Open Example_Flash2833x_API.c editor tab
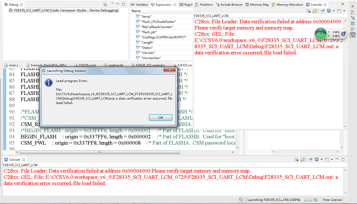The image size is (357, 204). [x=47, y=65]
